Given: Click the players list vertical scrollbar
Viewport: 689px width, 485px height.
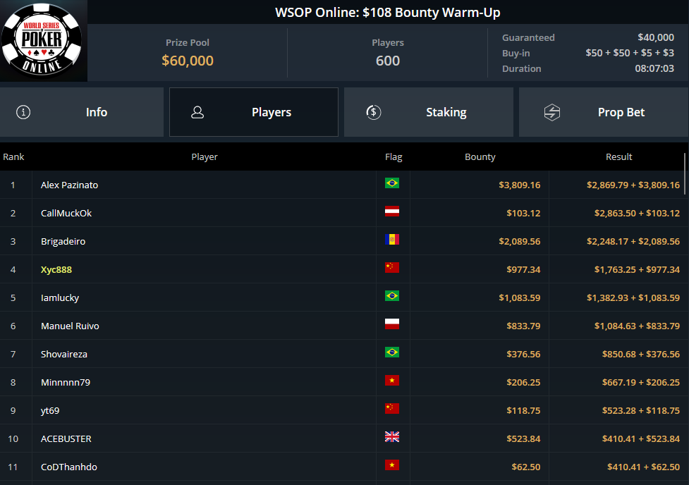Looking at the screenshot, I should pos(685,173).
